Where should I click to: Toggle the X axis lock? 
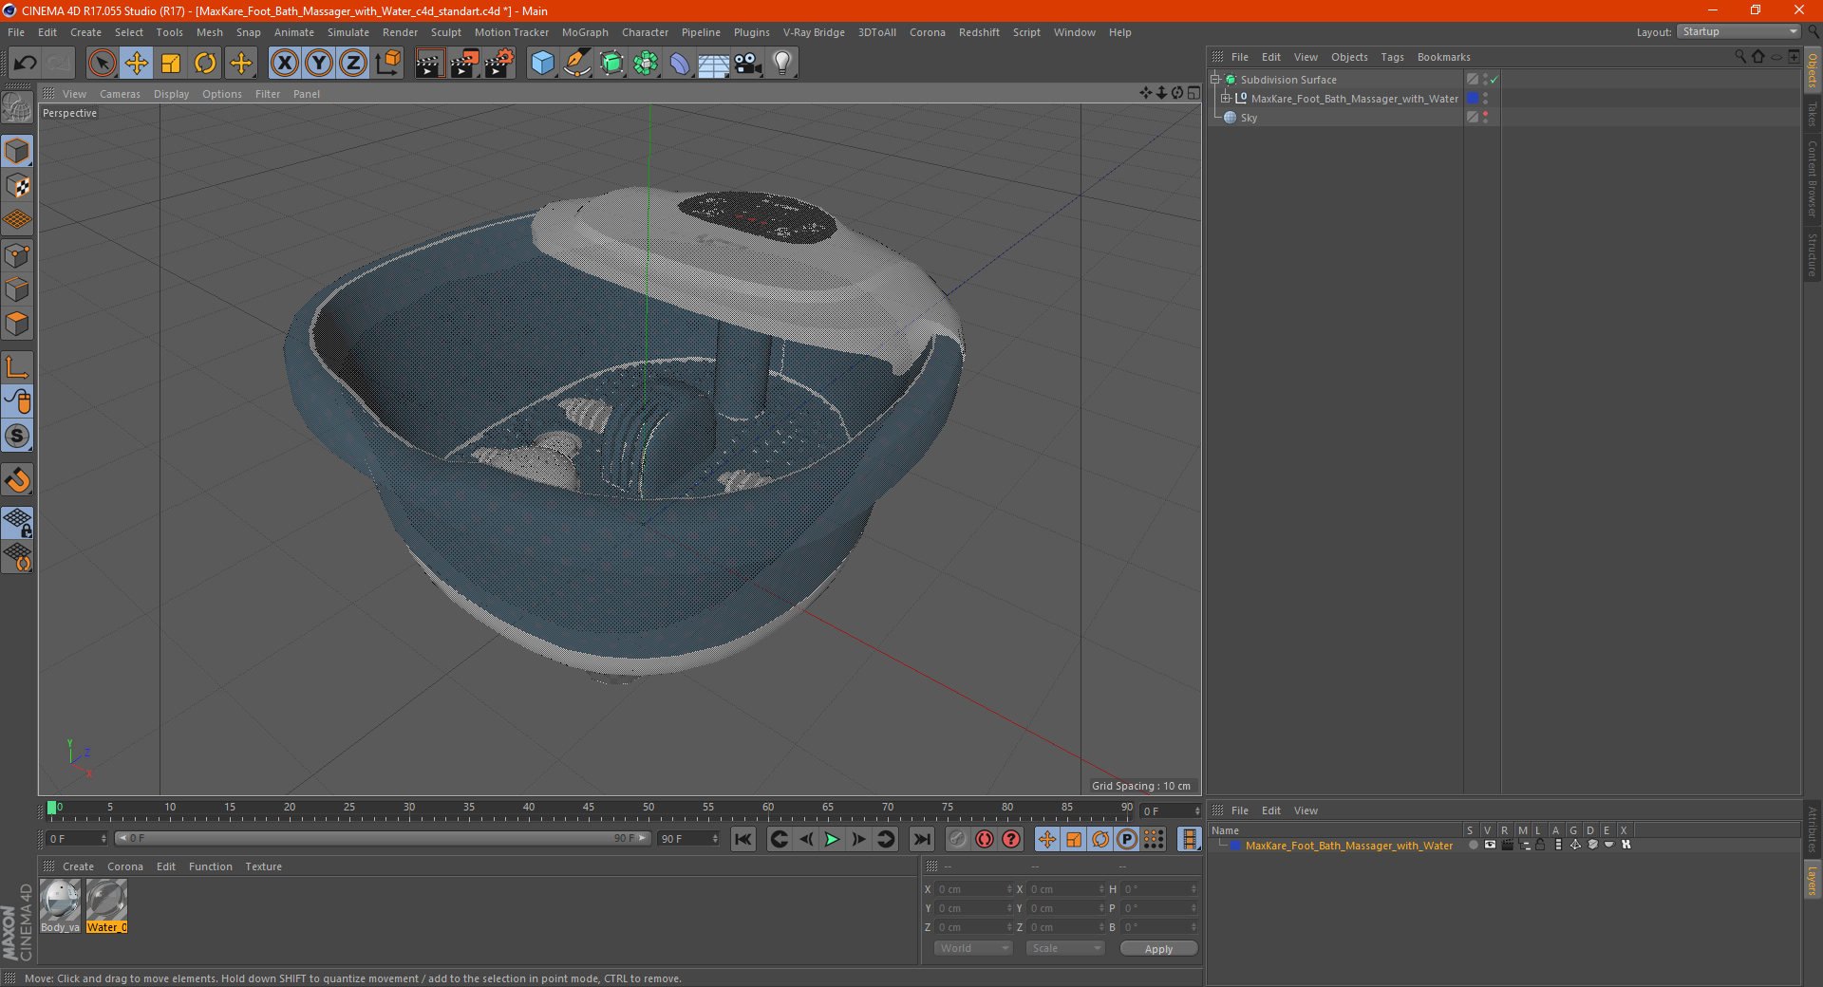tap(284, 64)
